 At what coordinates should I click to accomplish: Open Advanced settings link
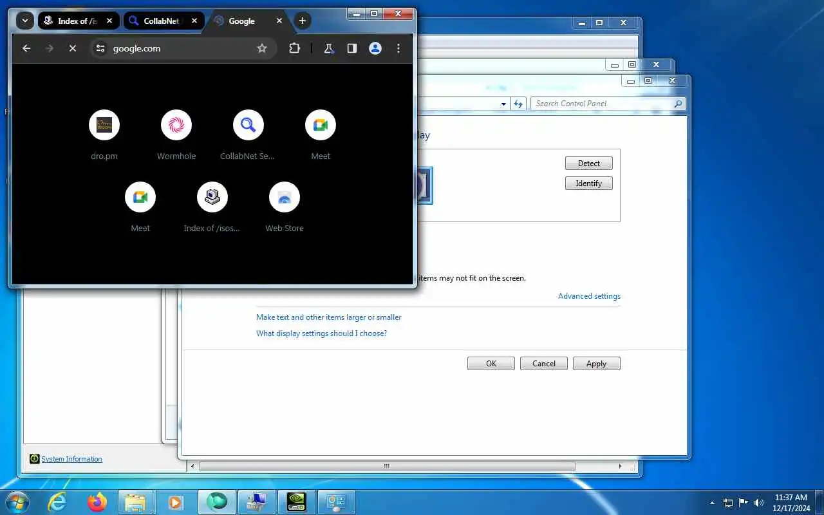point(589,296)
